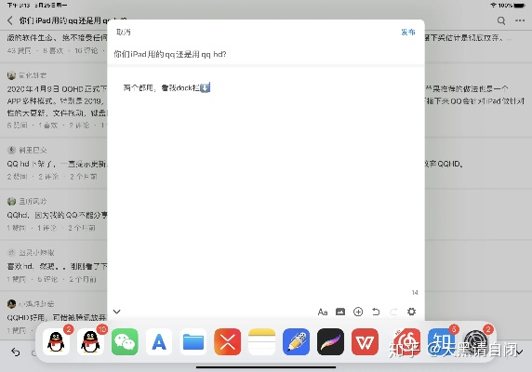Open the Zhihu app in dock
Image resolution: width=532 pixels, height=372 pixels.
click(x=441, y=342)
